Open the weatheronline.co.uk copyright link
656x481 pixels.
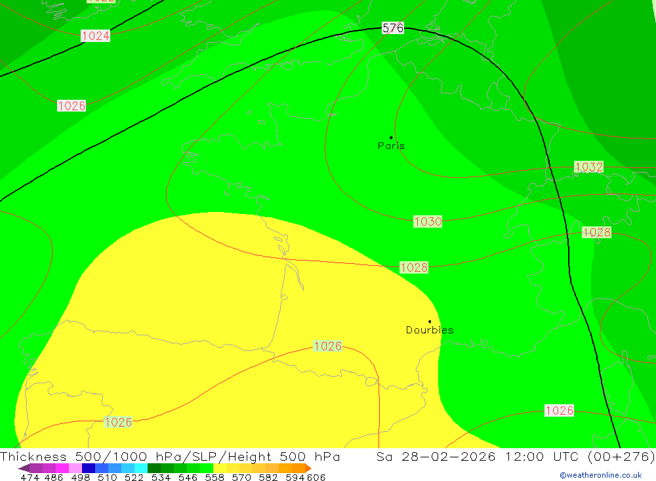click(x=601, y=475)
